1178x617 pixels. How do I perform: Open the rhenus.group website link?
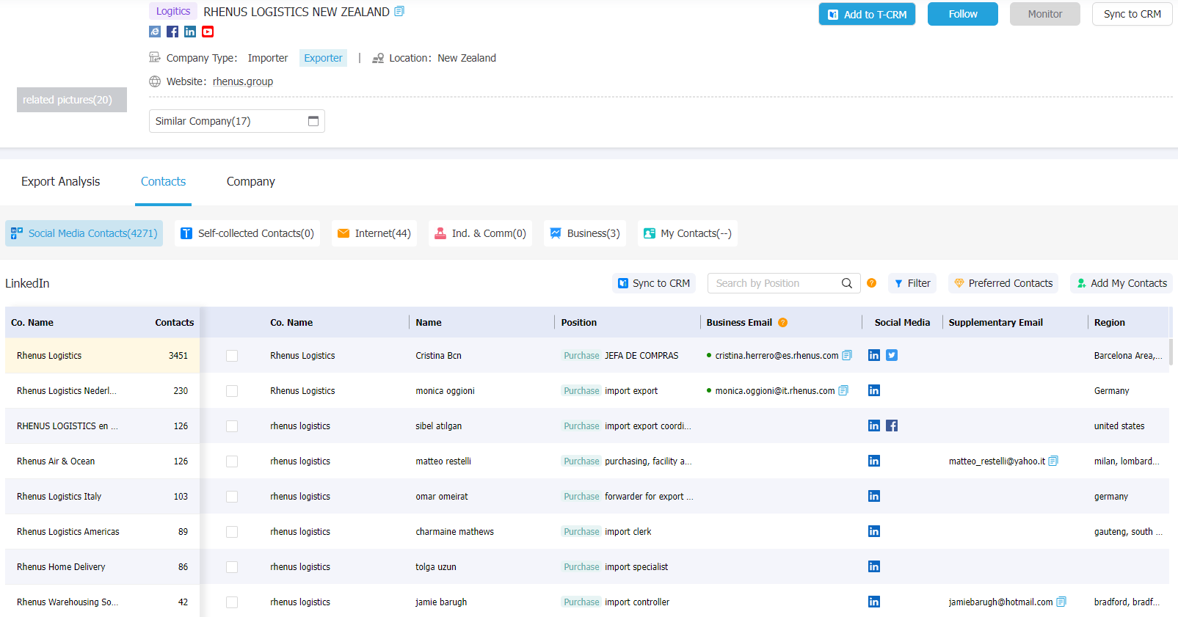(x=243, y=81)
